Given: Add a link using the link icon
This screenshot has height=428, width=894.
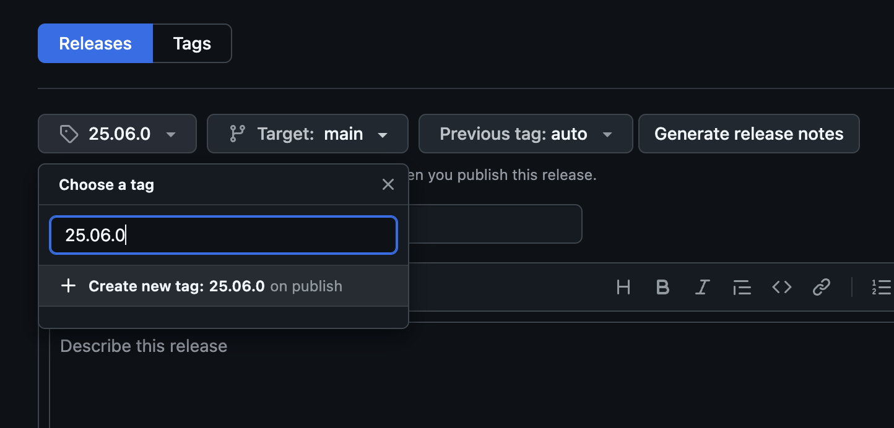Looking at the screenshot, I should pos(821,287).
